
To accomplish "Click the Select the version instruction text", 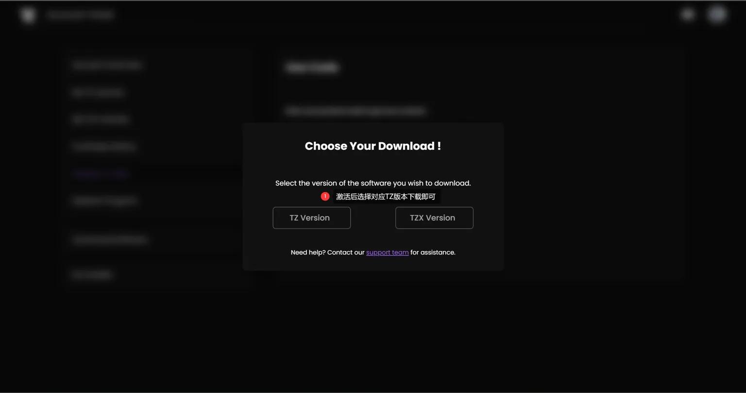I will tap(373, 183).
